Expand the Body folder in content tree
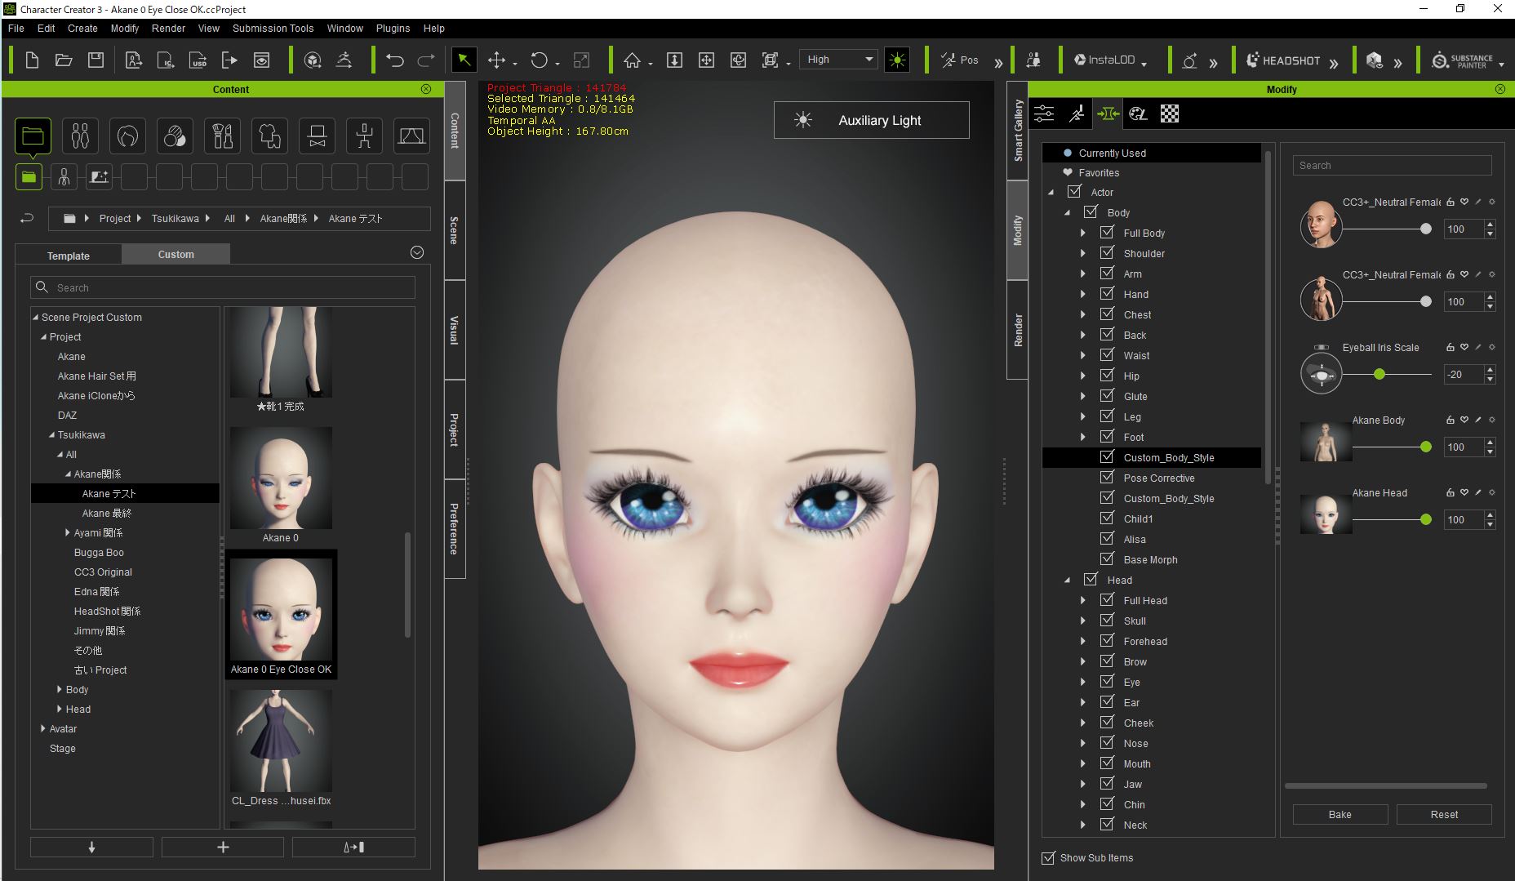 pyautogui.click(x=59, y=689)
